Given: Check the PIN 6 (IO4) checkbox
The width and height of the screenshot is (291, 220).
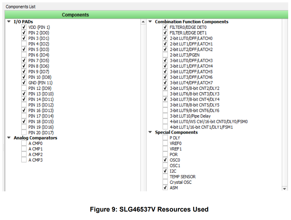Looking at the screenshot, I should (x=24, y=55).
